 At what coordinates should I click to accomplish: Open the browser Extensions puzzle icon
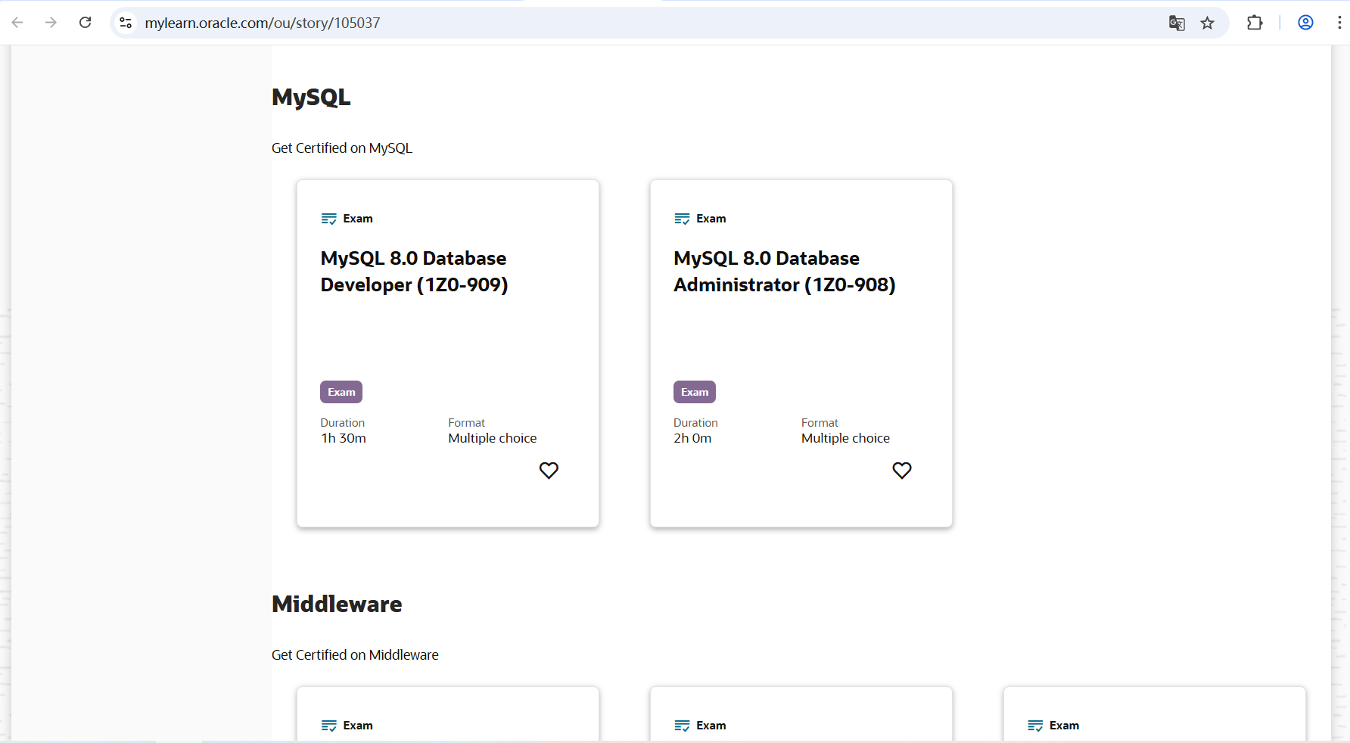1255,23
